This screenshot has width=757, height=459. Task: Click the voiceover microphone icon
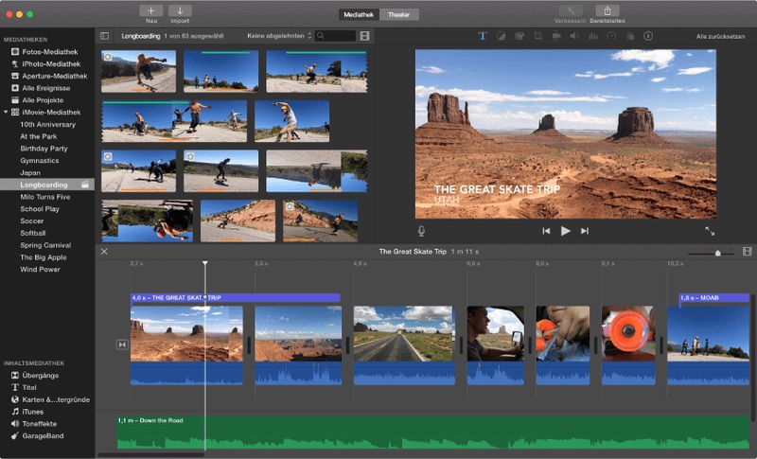point(421,231)
